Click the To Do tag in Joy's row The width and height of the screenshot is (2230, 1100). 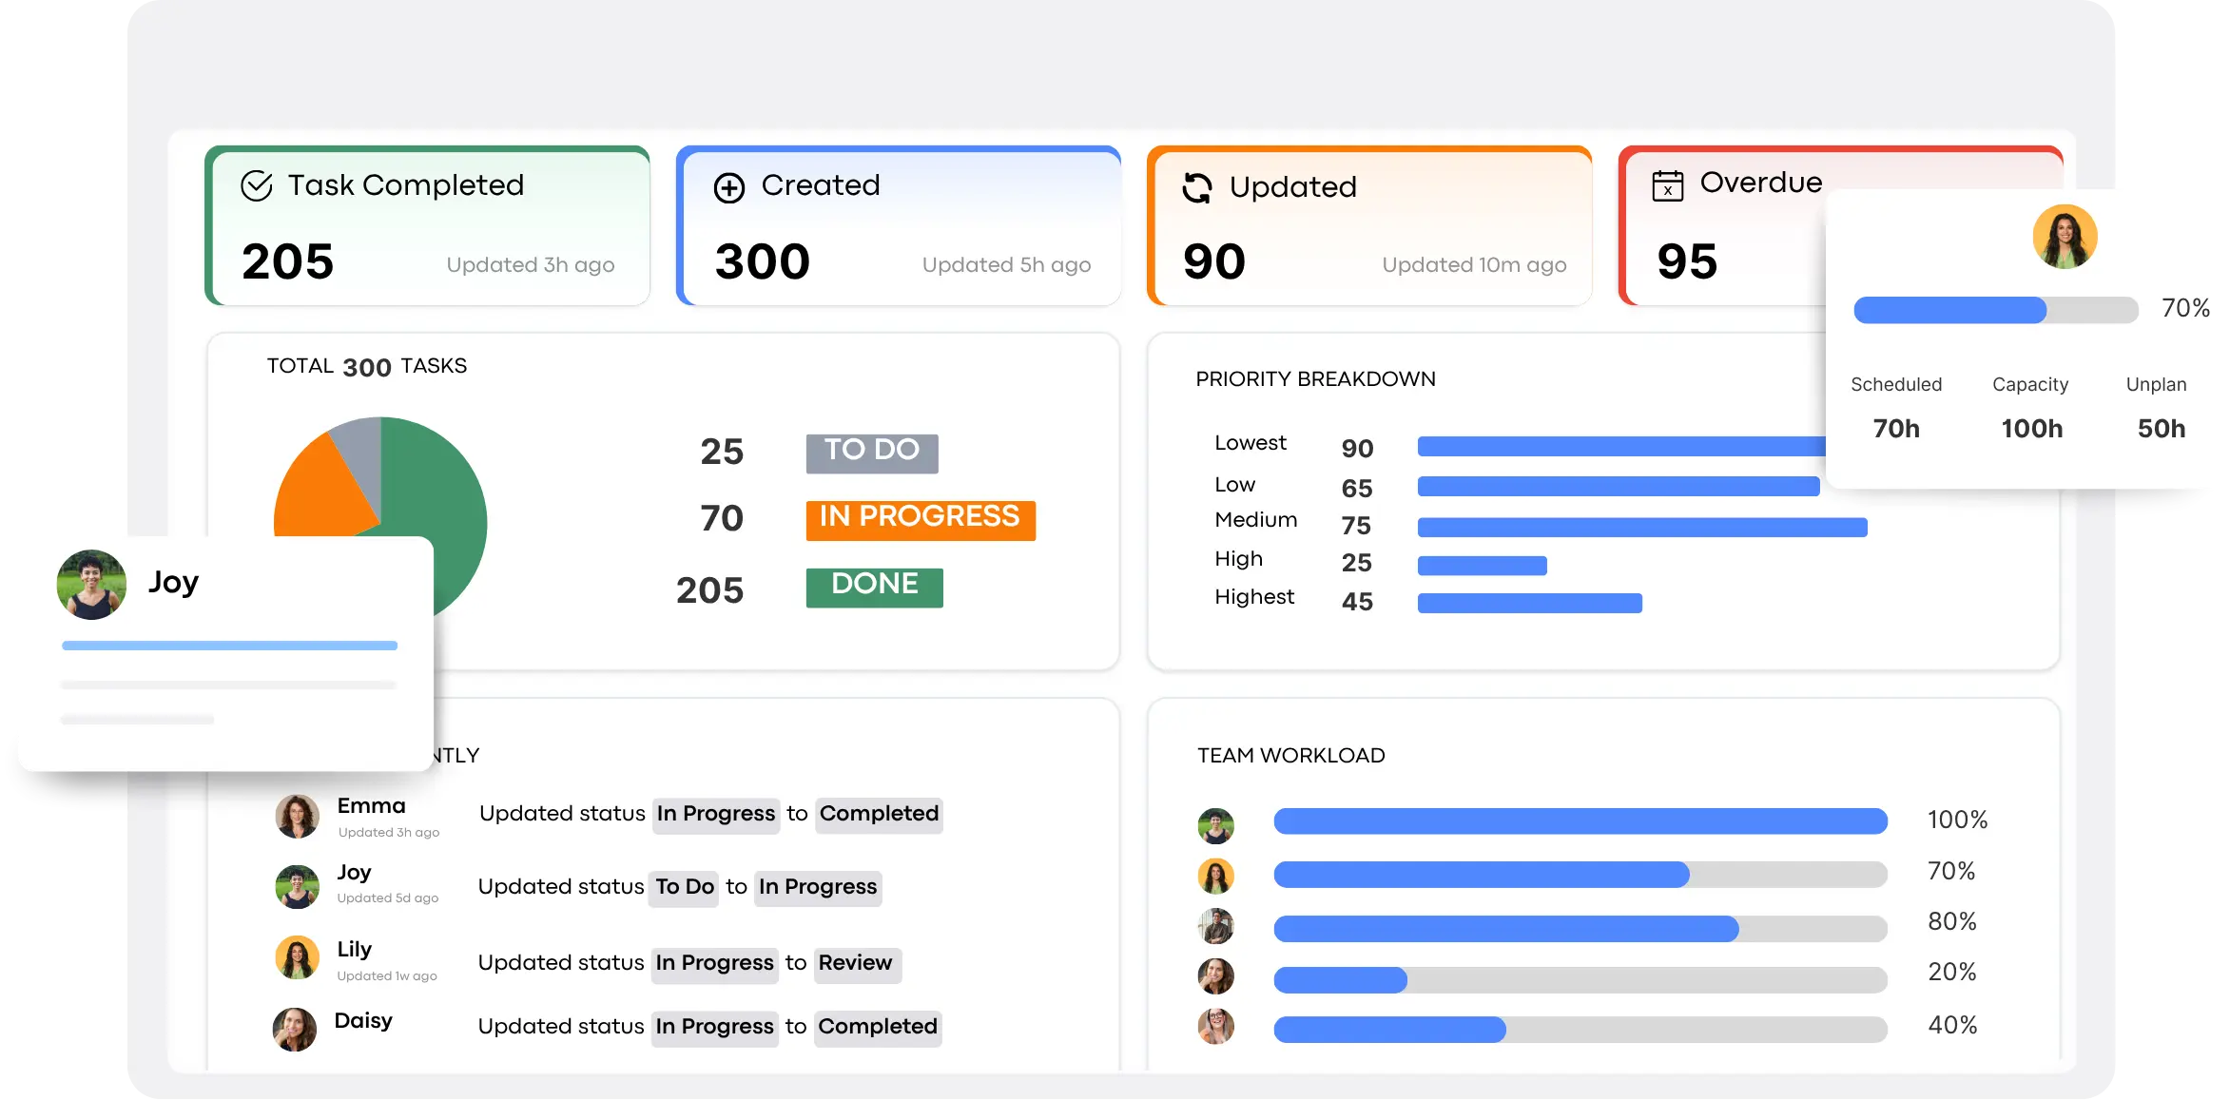click(684, 888)
